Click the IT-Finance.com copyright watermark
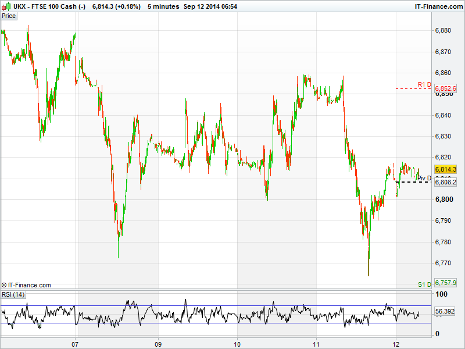The width and height of the screenshot is (465, 349). (26, 285)
